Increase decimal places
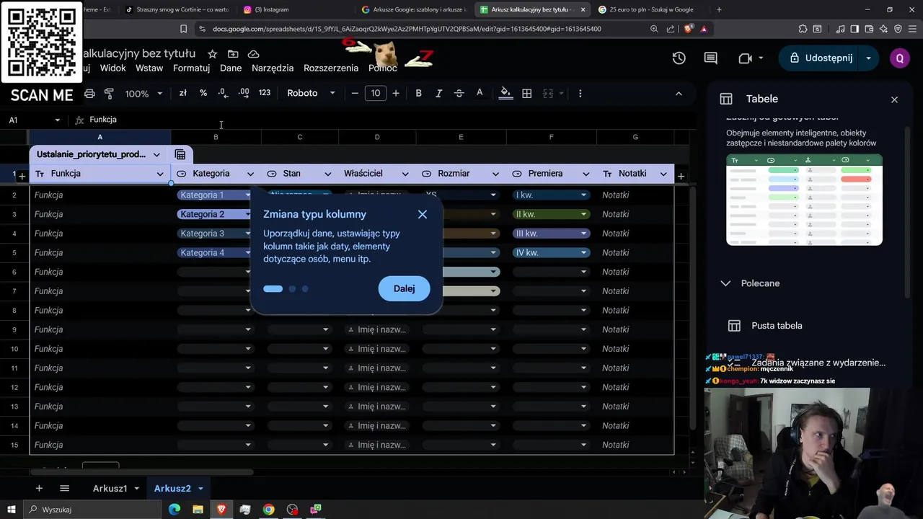The image size is (923, 519). (x=244, y=93)
